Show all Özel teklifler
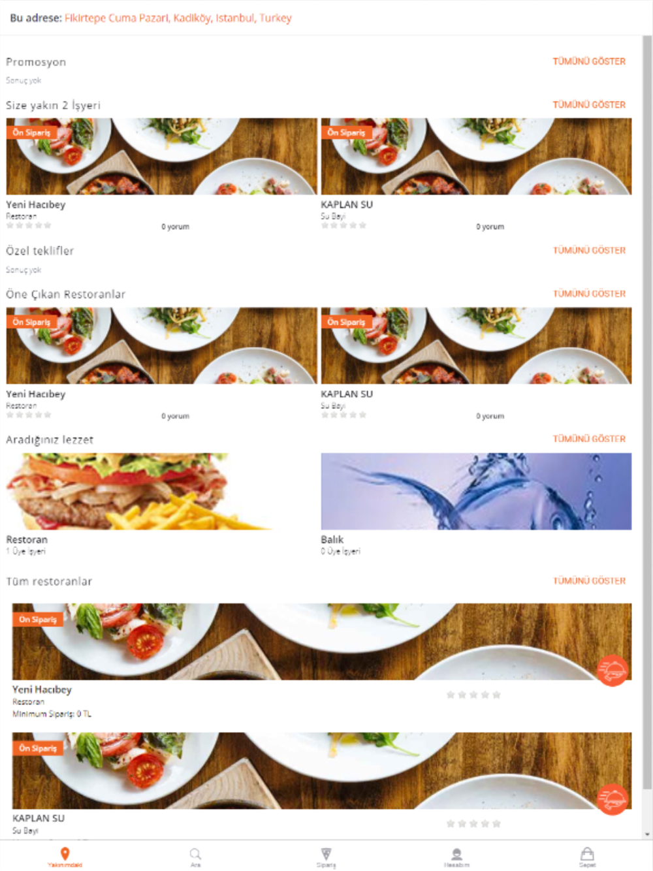 coord(589,250)
